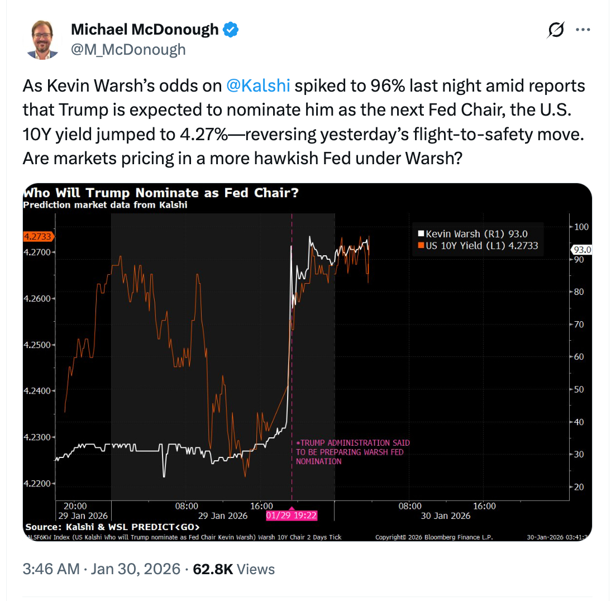Click the orange 4.2733 yield axis label

coord(38,236)
